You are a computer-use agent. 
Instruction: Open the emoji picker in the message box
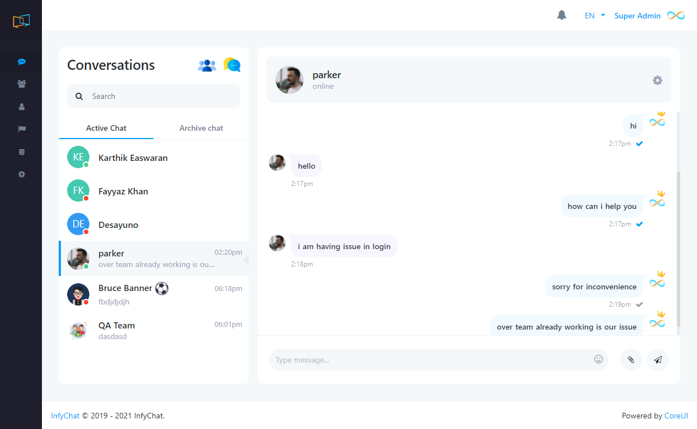[x=599, y=359]
